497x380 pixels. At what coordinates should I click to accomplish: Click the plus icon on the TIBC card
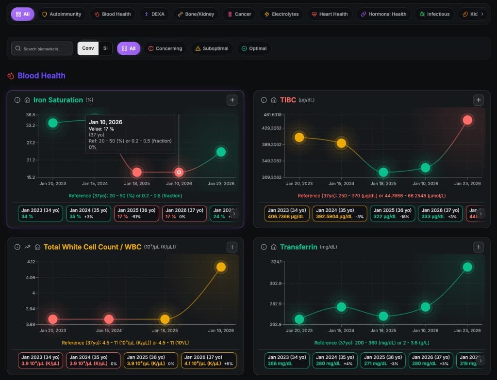pos(479,100)
